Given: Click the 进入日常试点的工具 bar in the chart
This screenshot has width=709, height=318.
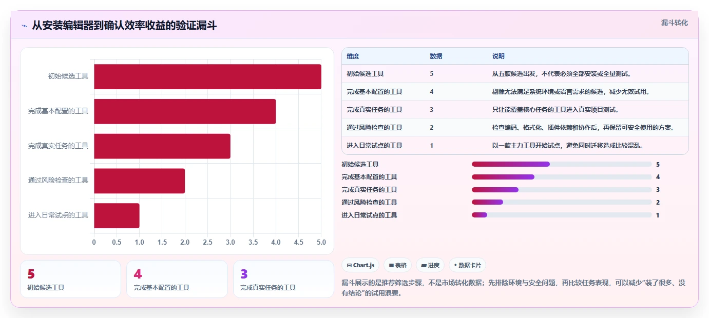Looking at the screenshot, I should (x=117, y=215).
